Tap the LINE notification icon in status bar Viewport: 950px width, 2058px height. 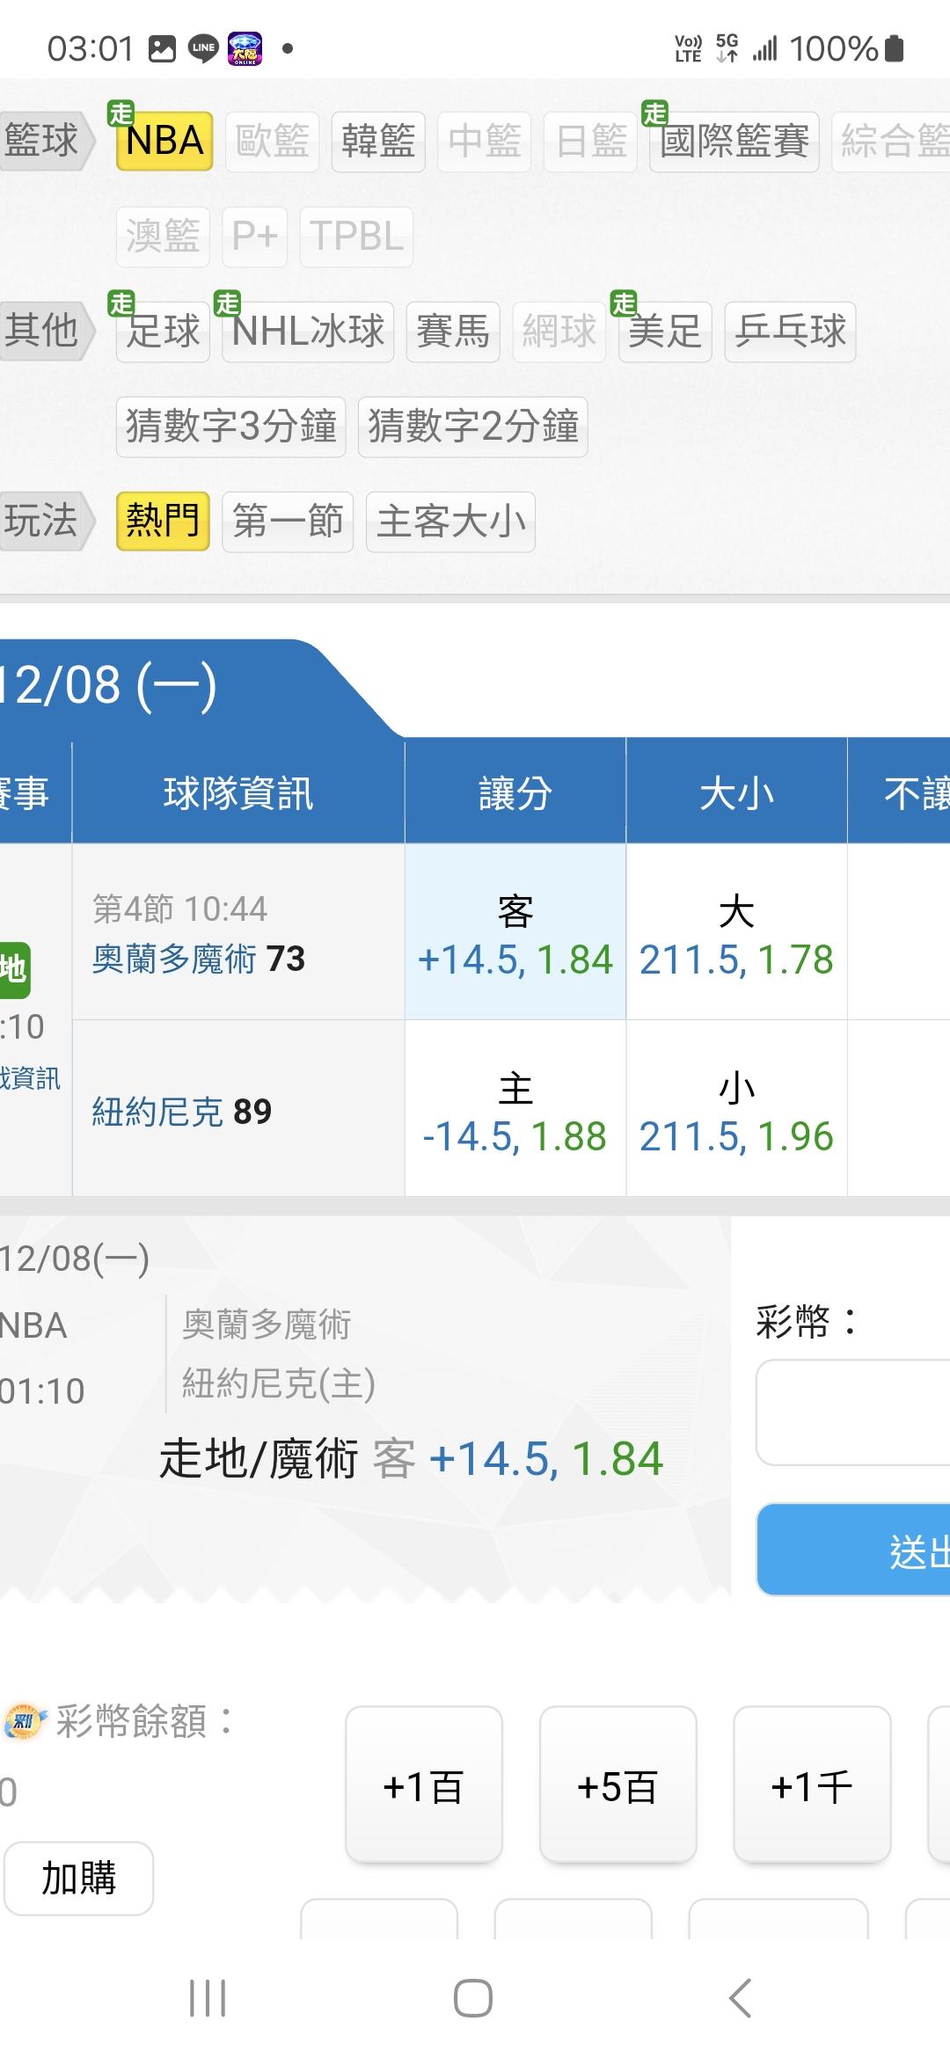[x=203, y=48]
